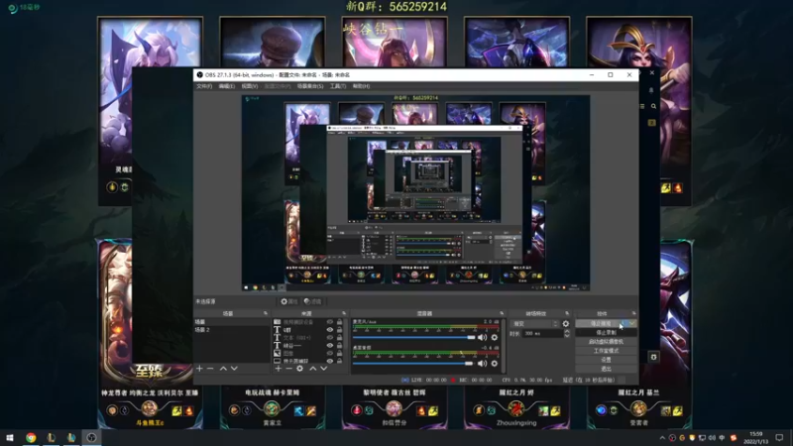The width and height of the screenshot is (793, 446).
Task: Add a new scene with the plus icon
Action: (199, 369)
